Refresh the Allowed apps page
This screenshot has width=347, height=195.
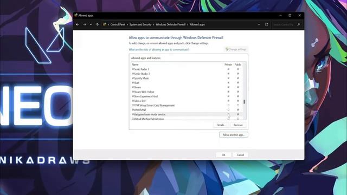tap(266, 24)
